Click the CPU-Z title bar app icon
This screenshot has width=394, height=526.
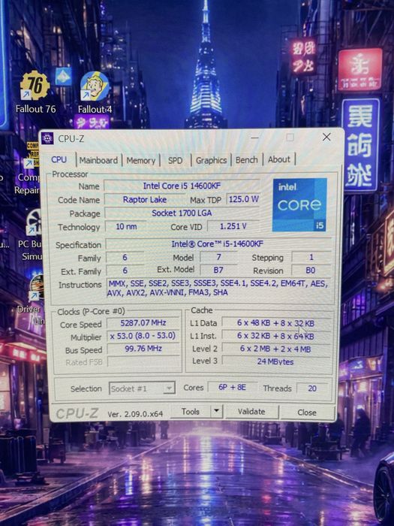(x=47, y=138)
